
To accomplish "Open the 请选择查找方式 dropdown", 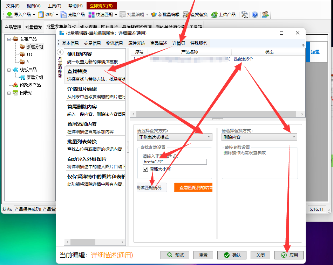I will [x=175, y=137].
